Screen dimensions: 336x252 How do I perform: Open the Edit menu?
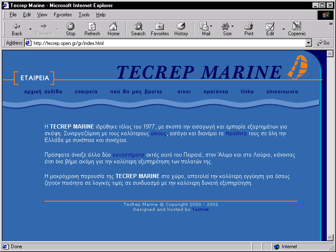click(x=27, y=15)
